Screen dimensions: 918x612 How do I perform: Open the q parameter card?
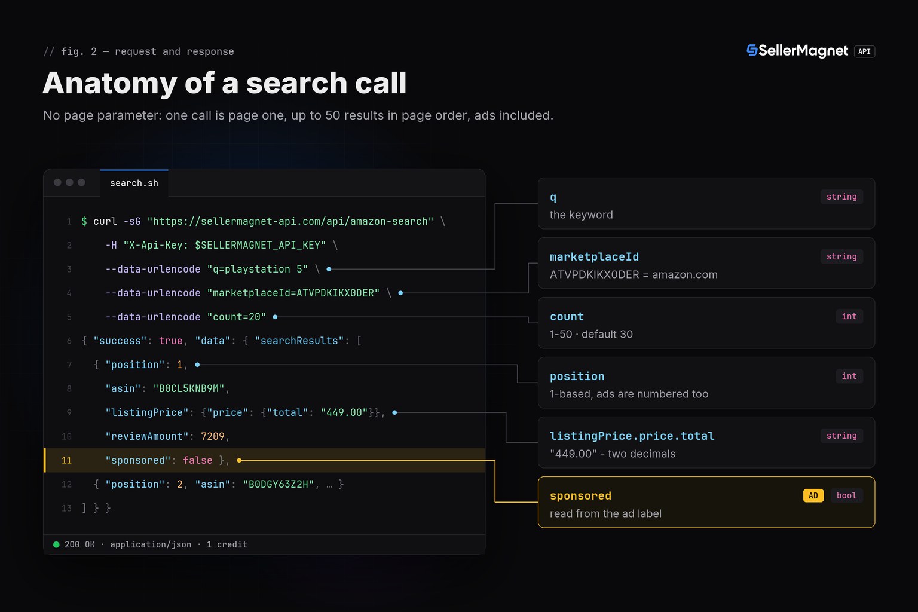point(706,203)
